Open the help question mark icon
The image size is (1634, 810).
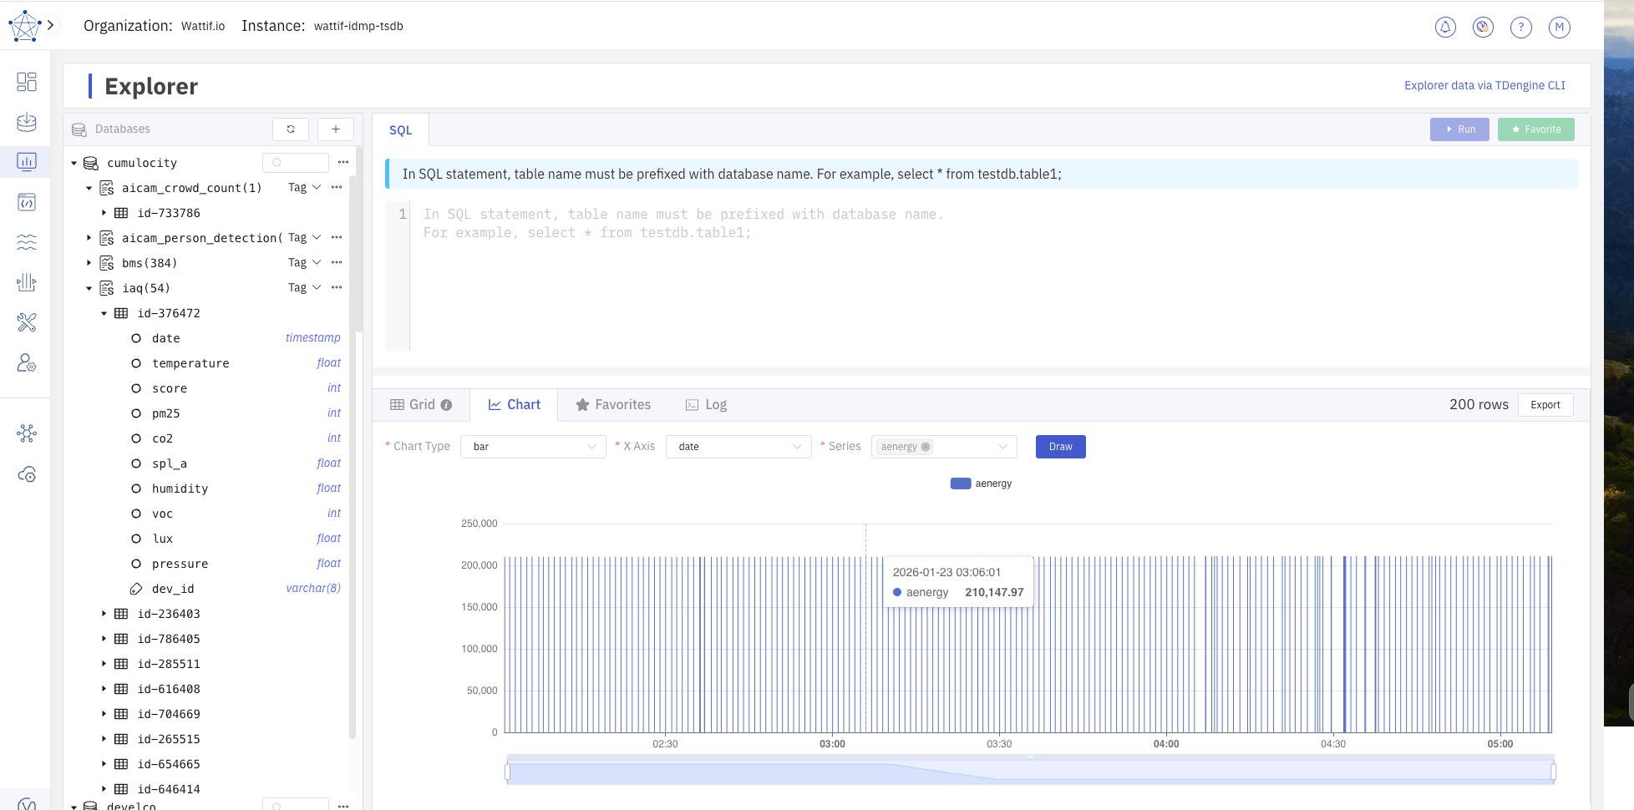[1520, 28]
